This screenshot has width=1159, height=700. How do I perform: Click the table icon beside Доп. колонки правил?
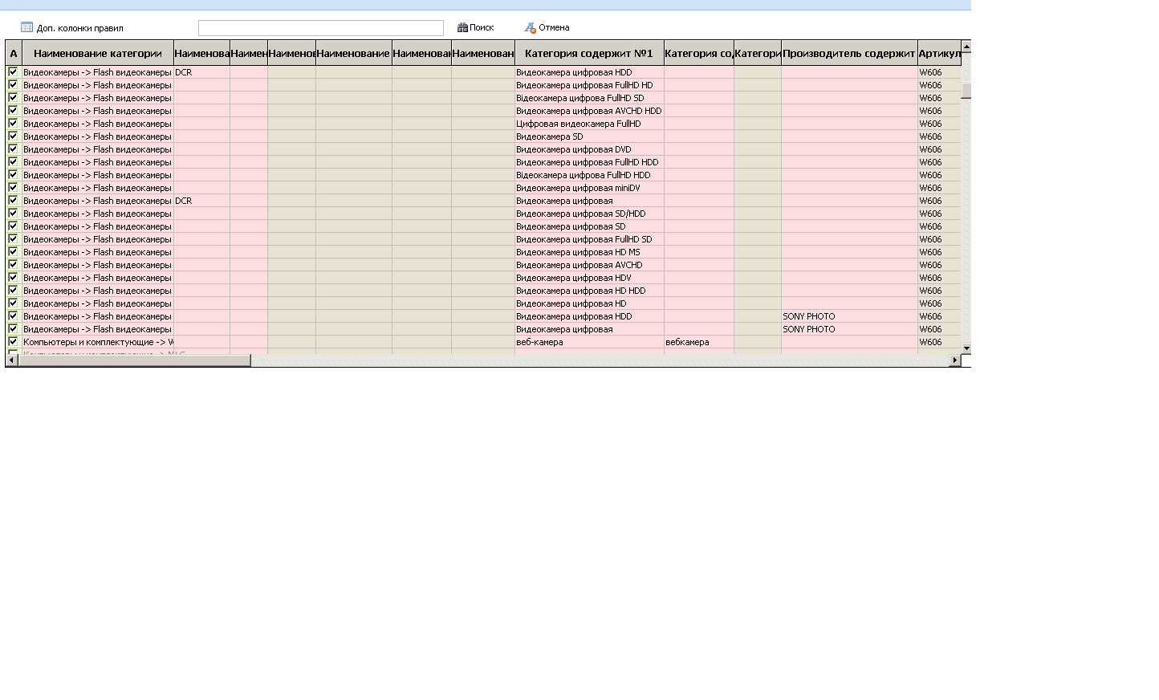(26, 27)
